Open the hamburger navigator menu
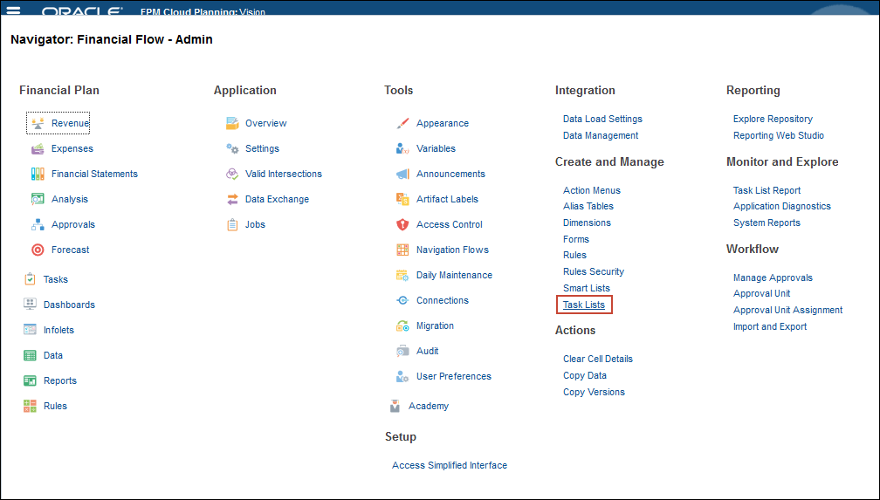The image size is (880, 500). pyautogui.click(x=13, y=11)
